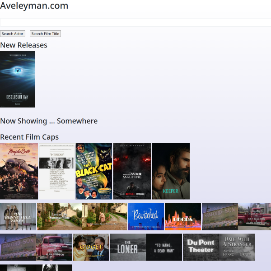This screenshot has width=271, height=271.
Task: Select the Du Pont Theater cap
Action: [x=201, y=247]
